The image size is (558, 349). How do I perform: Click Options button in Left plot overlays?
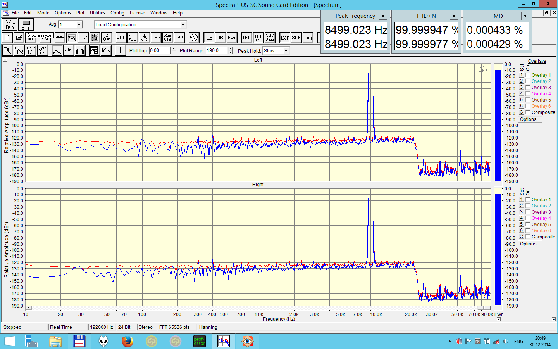point(530,119)
